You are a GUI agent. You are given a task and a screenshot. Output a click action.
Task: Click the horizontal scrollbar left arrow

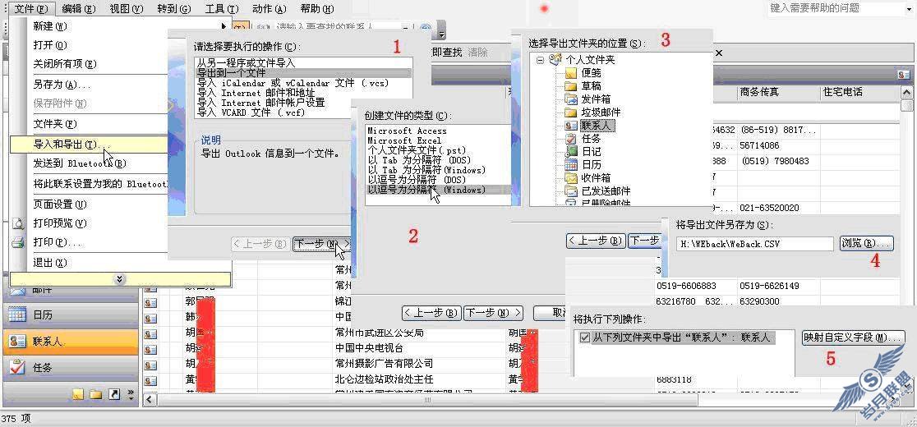[x=150, y=400]
